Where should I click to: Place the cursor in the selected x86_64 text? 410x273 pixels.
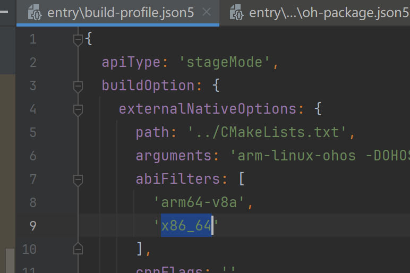(x=186, y=226)
